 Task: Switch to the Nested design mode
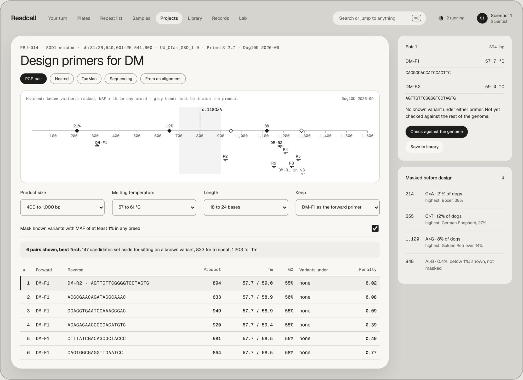(x=62, y=79)
